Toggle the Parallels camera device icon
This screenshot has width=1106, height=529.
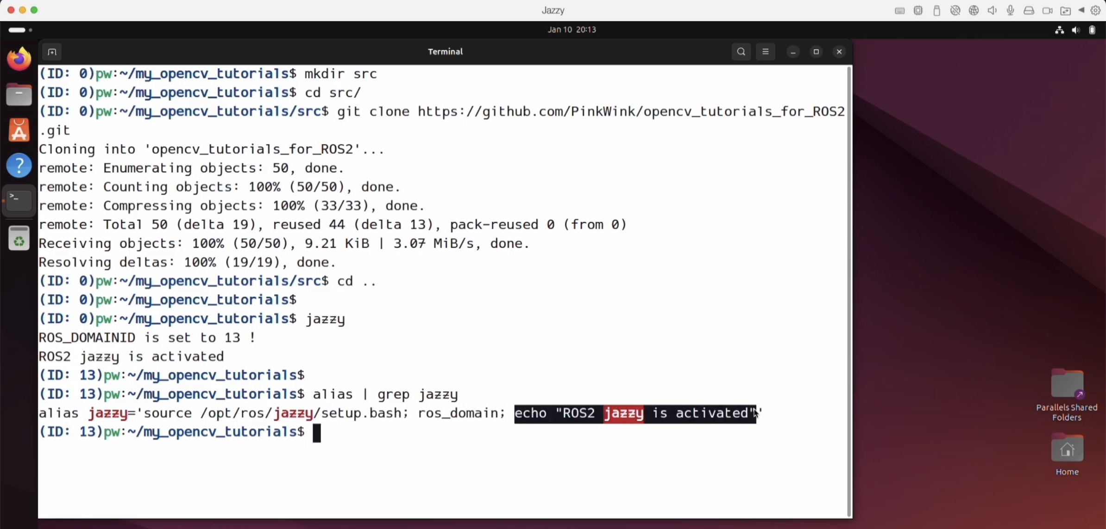pyautogui.click(x=1047, y=10)
